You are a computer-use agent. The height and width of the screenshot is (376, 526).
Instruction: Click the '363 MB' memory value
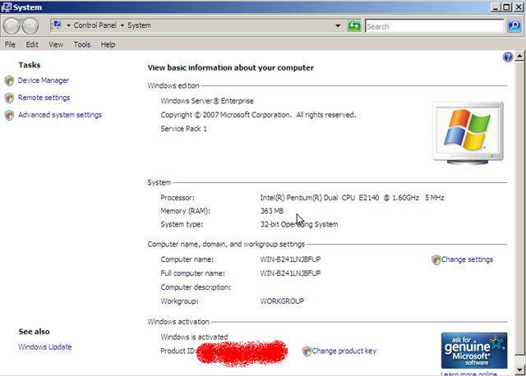(272, 211)
